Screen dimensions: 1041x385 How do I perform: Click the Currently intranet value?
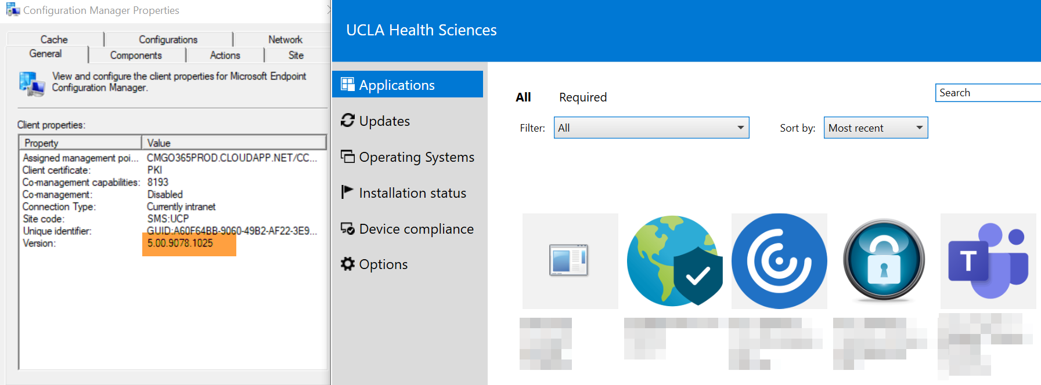[x=181, y=206]
